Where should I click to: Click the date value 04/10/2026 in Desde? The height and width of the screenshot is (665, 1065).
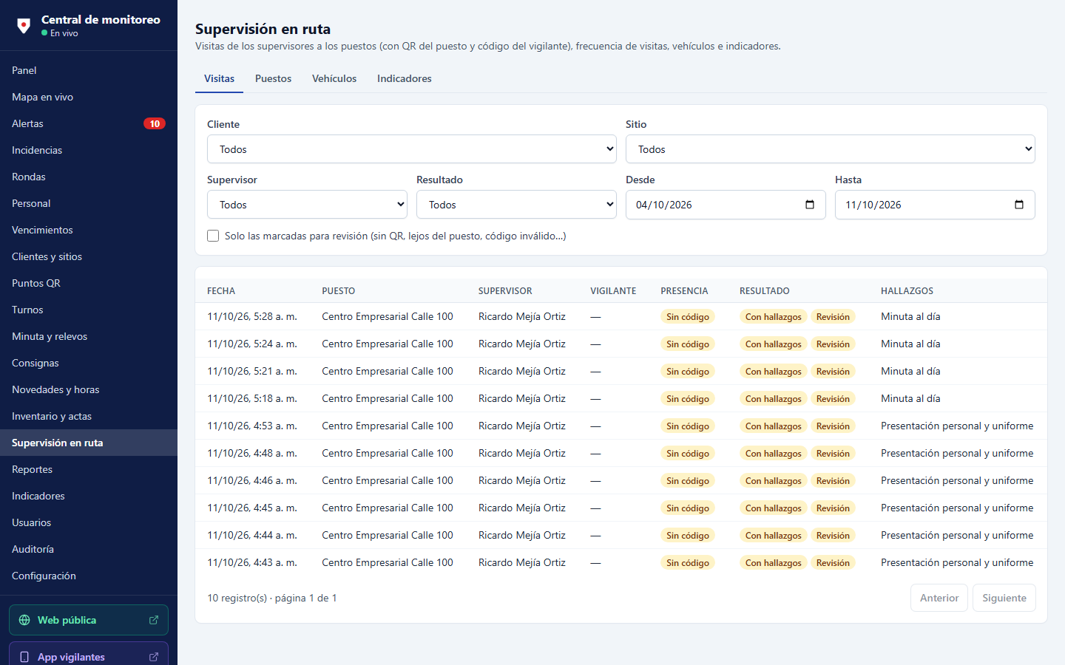click(664, 205)
